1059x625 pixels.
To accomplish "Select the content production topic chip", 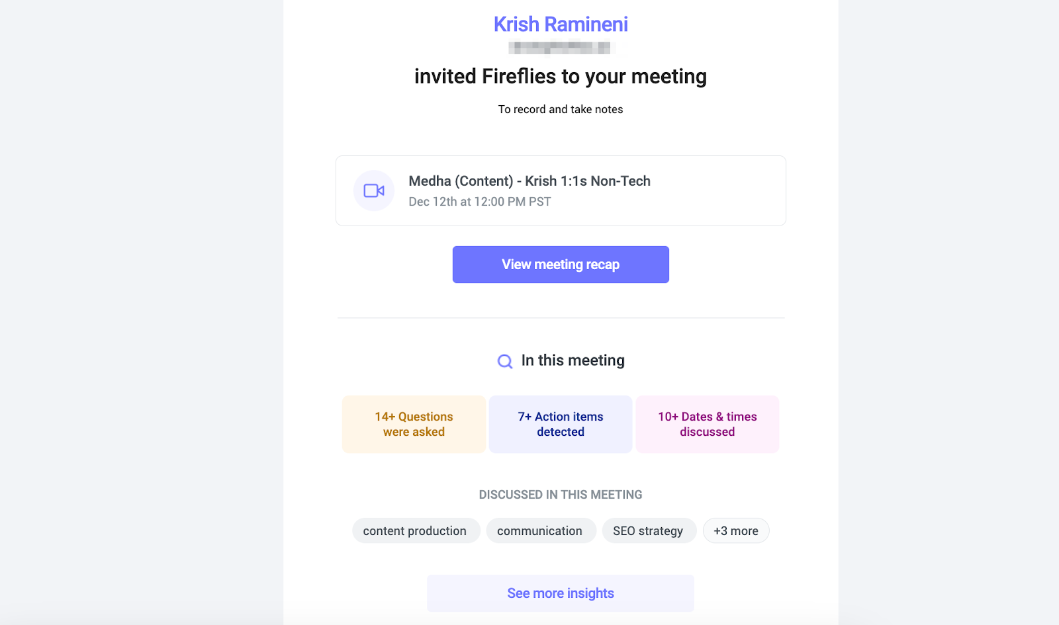I will [415, 531].
